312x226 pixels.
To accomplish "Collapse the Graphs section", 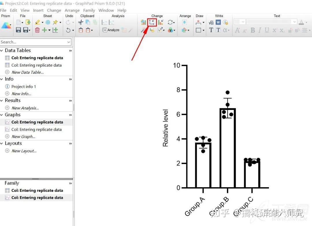I will pyautogui.click(x=2, y=115).
